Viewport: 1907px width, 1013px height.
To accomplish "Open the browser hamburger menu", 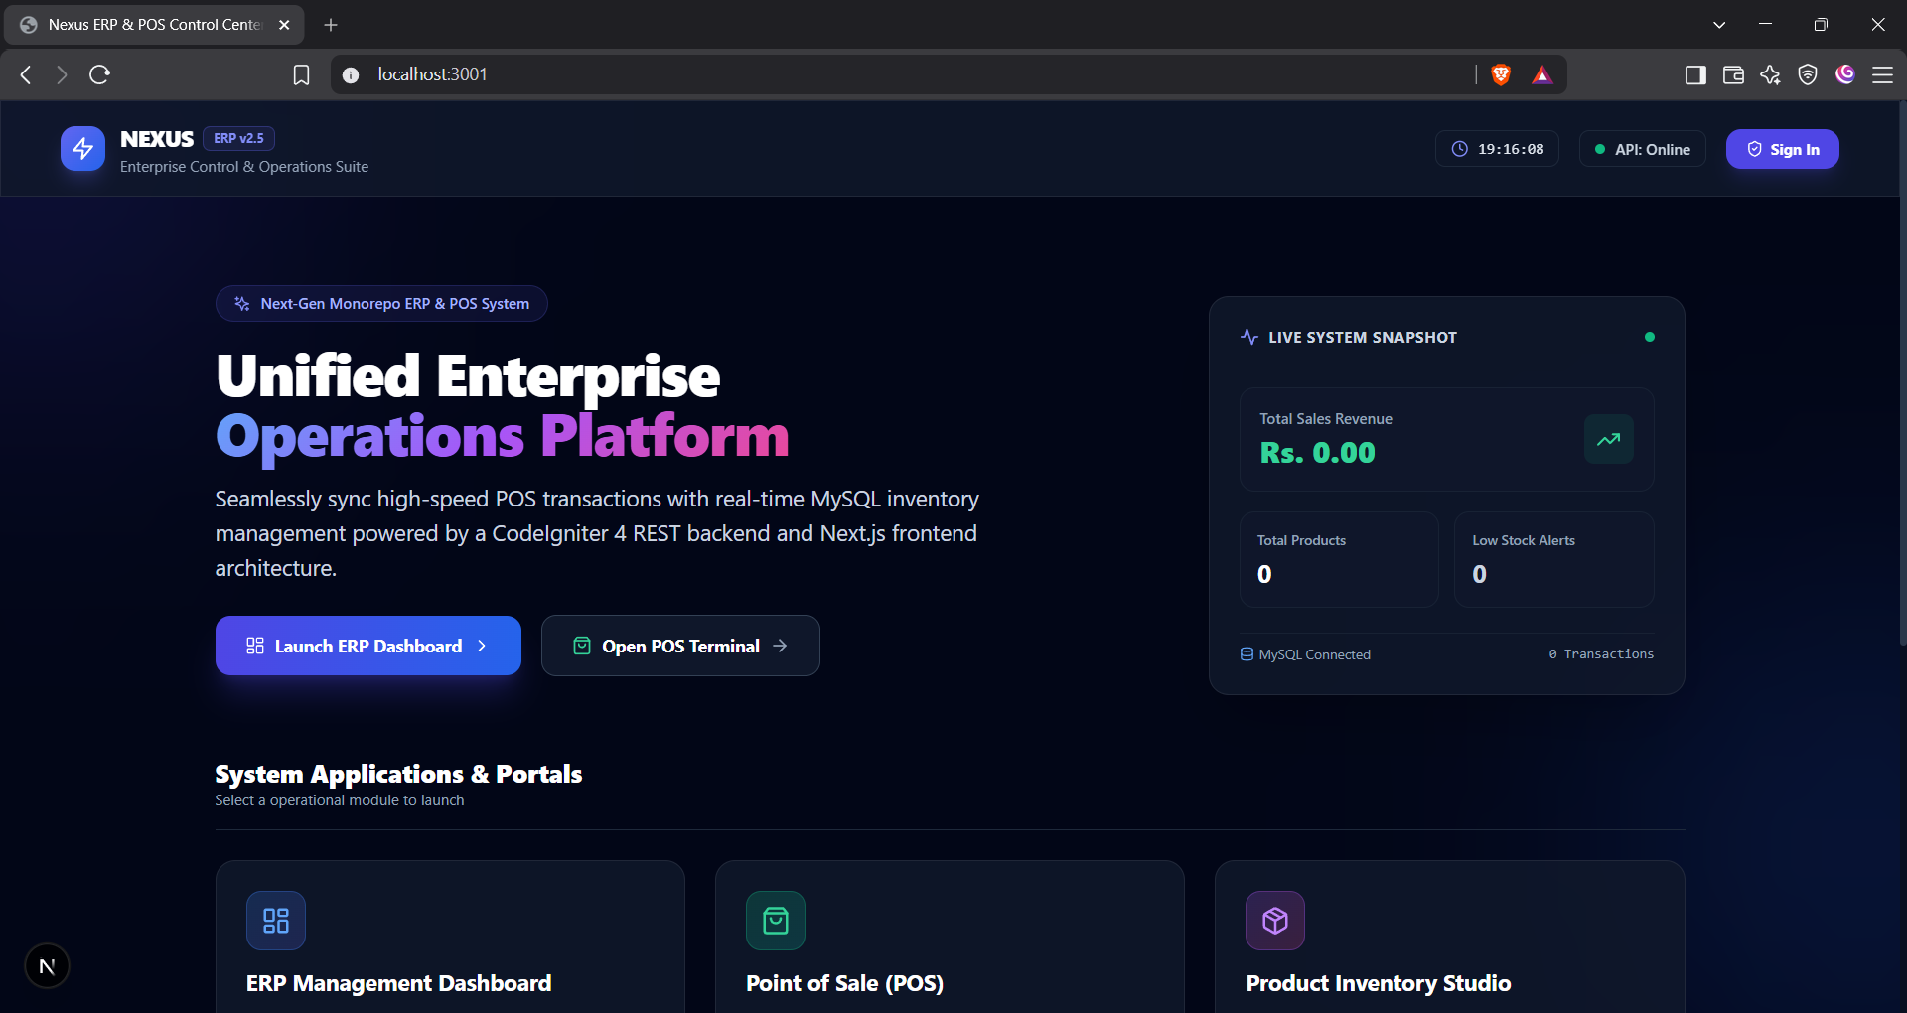I will pos(1882,74).
